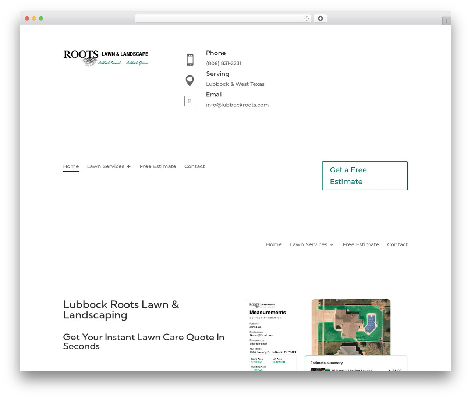
Task: Click the yellow minimize window button
Action: pyautogui.click(x=34, y=18)
